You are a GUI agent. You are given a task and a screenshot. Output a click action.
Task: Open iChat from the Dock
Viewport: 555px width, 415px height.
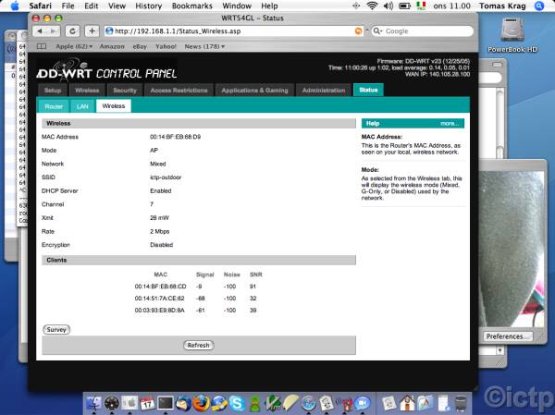point(362,403)
